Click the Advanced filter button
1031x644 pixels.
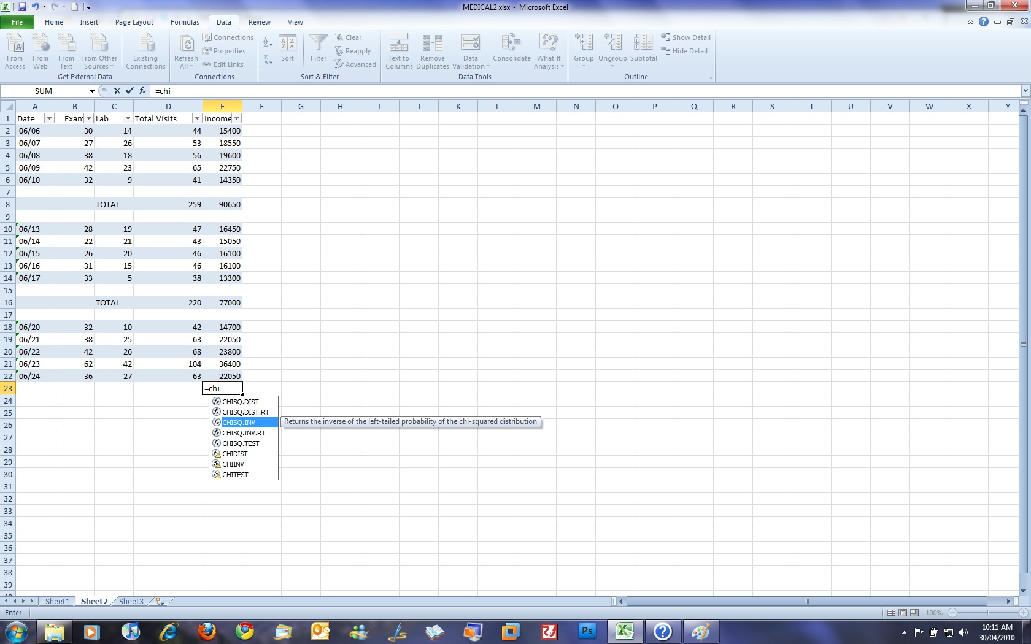click(355, 64)
